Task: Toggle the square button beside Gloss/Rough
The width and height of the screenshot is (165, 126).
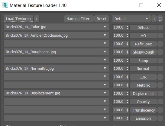Action: (x=160, y=52)
